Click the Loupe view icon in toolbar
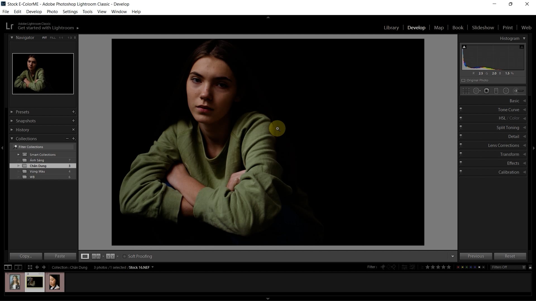The width and height of the screenshot is (536, 301). [x=85, y=256]
